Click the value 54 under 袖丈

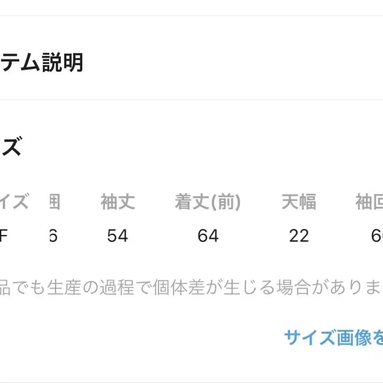118,236
